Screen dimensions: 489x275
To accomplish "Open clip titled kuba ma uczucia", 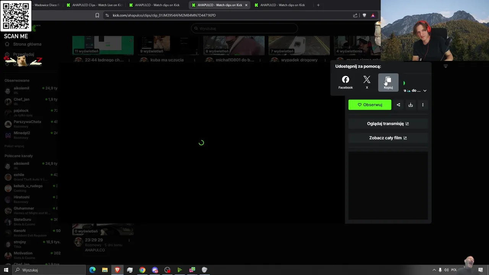I will (167, 60).
